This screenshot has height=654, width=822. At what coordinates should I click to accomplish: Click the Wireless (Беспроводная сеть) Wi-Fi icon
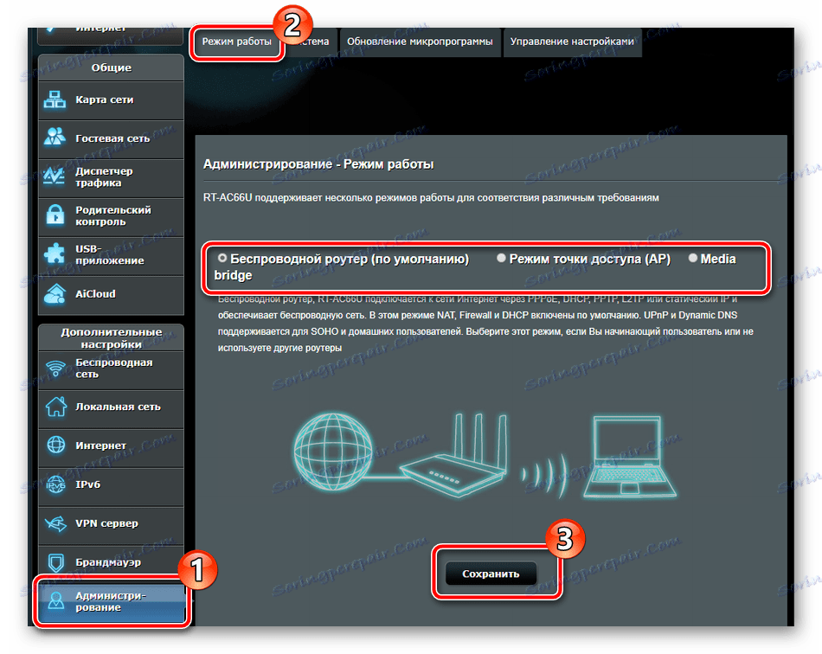pyautogui.click(x=55, y=369)
